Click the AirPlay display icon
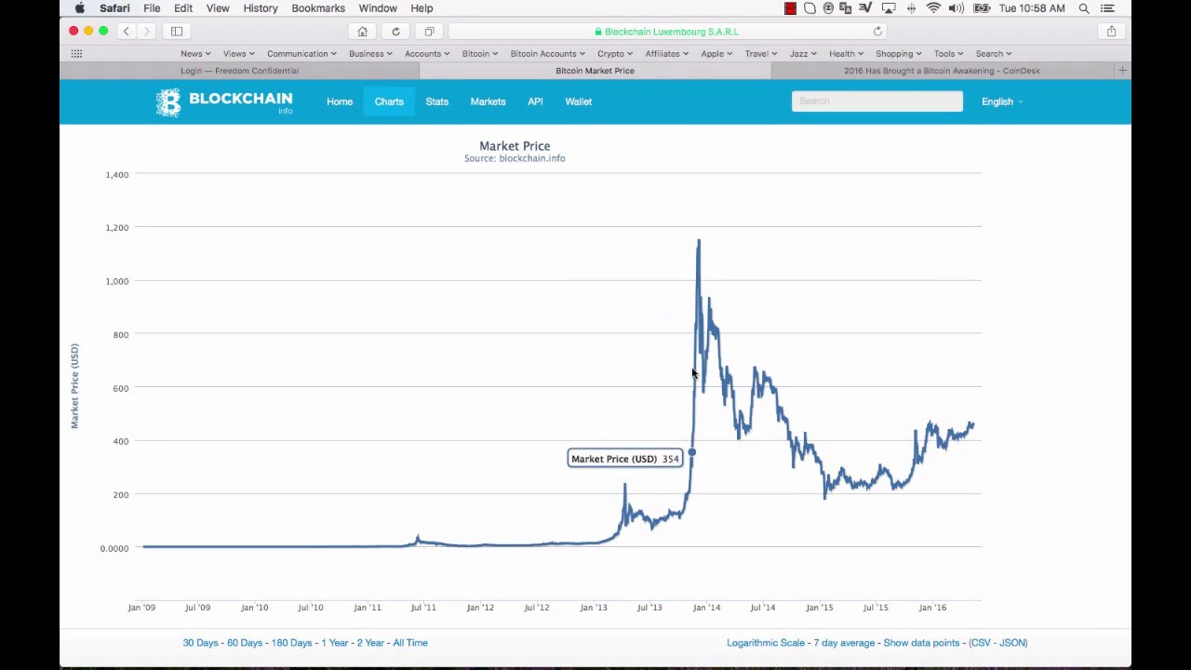The height and width of the screenshot is (670, 1191). coord(889,8)
